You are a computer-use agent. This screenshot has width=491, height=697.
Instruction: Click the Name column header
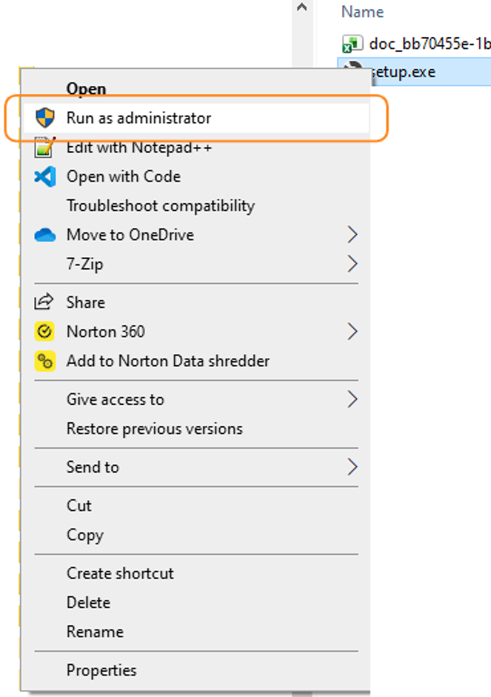pos(362,12)
